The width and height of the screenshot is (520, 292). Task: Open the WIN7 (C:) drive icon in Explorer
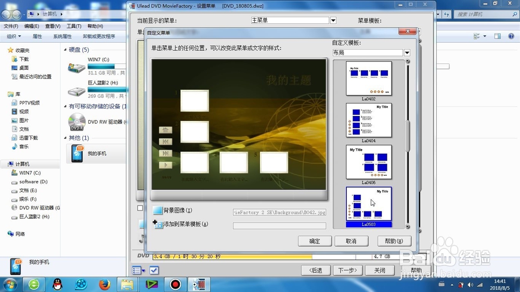coord(76,68)
